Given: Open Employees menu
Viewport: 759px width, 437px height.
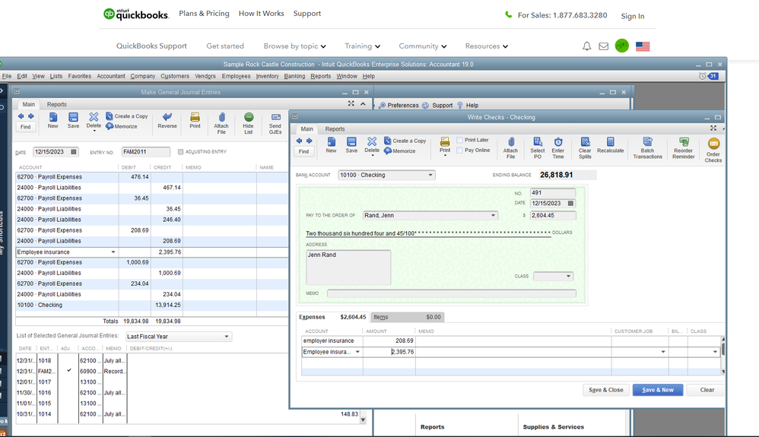Looking at the screenshot, I should [237, 77].
